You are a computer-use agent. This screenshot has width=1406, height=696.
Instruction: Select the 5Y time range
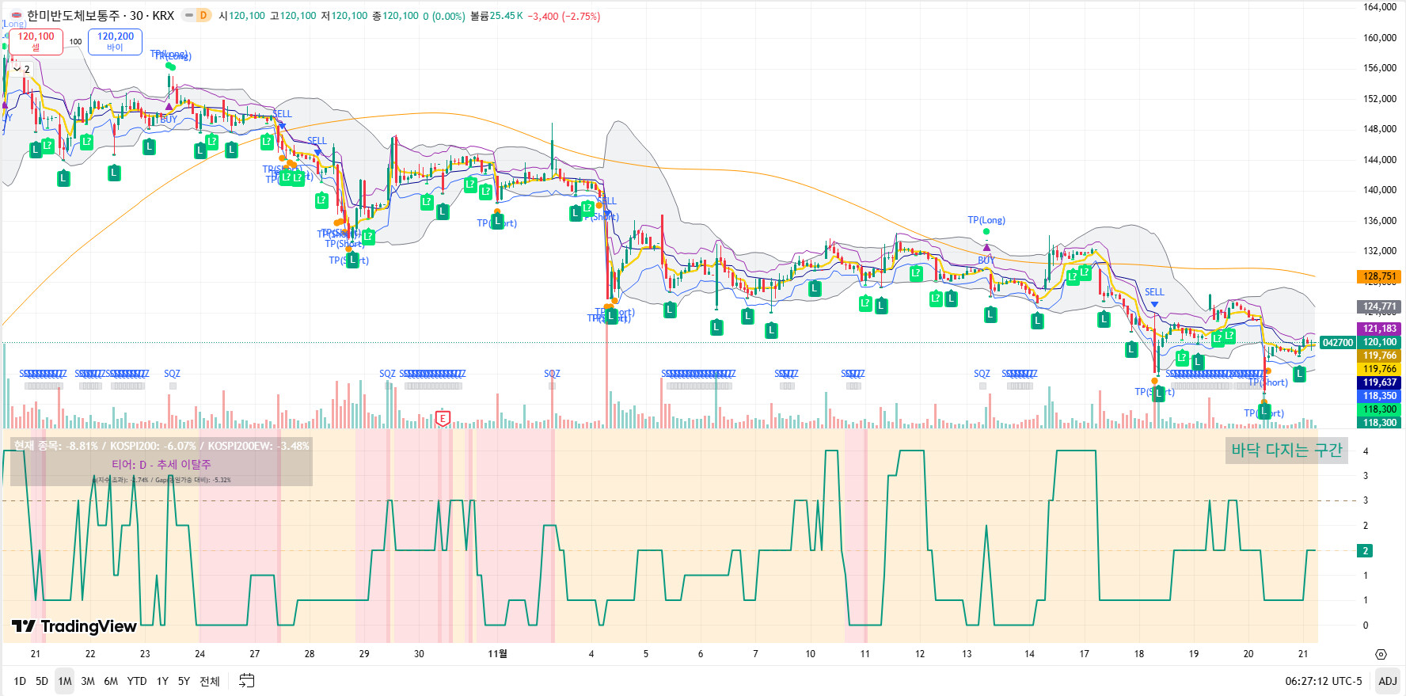tap(184, 681)
